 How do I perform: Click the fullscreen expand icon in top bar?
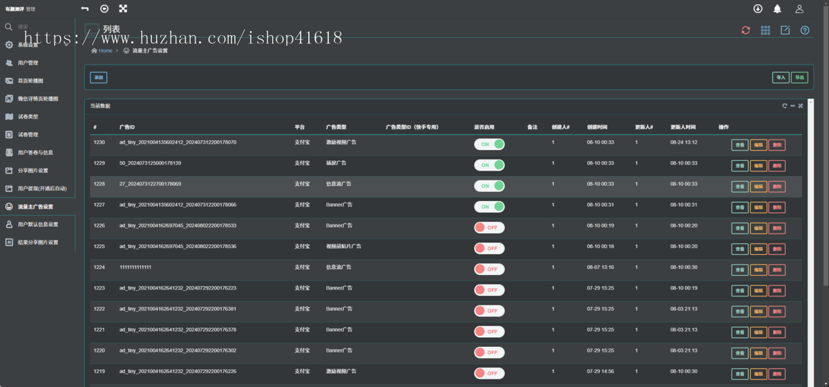pyautogui.click(x=123, y=9)
